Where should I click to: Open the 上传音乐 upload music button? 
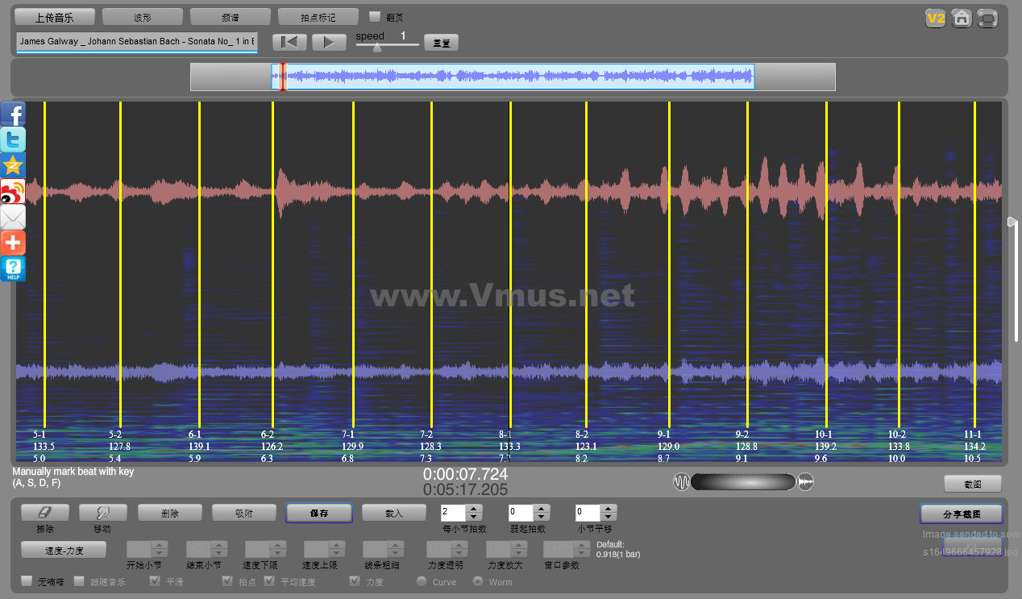(x=55, y=16)
